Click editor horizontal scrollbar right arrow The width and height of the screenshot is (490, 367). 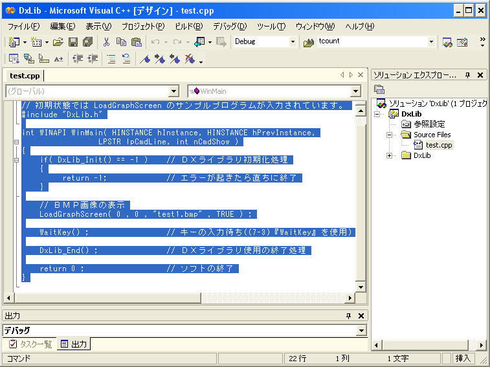pyautogui.click(x=350, y=298)
